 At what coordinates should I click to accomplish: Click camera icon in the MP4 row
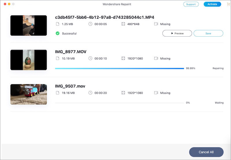point(156,24)
